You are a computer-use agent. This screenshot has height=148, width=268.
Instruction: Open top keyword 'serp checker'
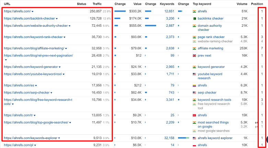point(207,92)
